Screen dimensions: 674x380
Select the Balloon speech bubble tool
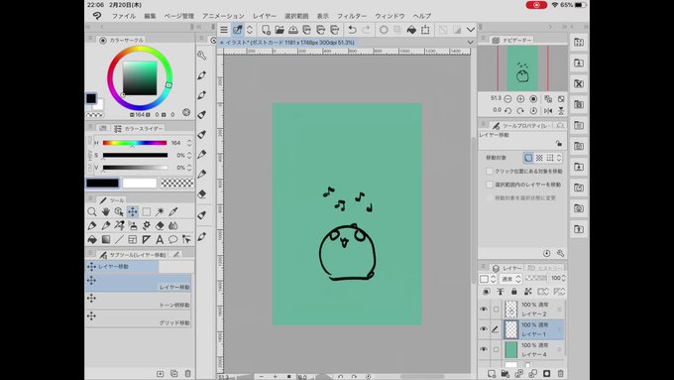pyautogui.click(x=173, y=239)
